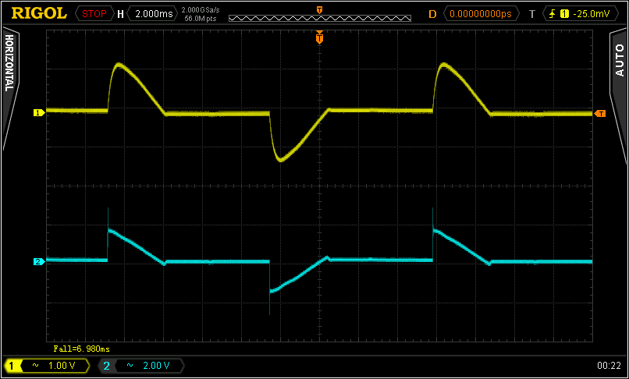Click the D delay label icon

(x=432, y=14)
